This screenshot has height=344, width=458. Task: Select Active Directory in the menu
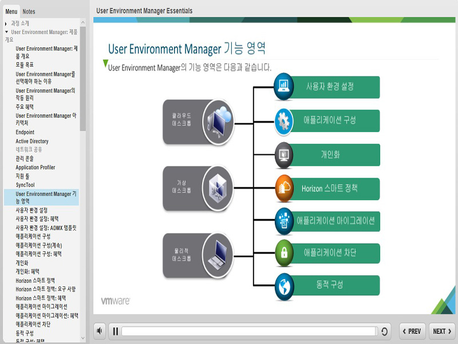pos(32,141)
